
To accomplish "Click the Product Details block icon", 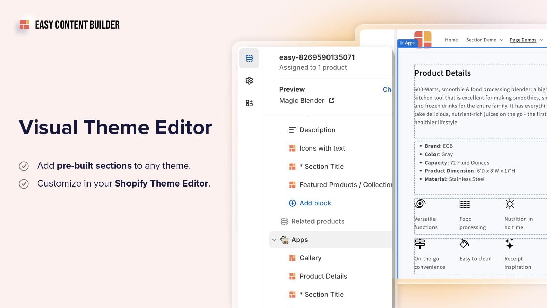I will (292, 276).
